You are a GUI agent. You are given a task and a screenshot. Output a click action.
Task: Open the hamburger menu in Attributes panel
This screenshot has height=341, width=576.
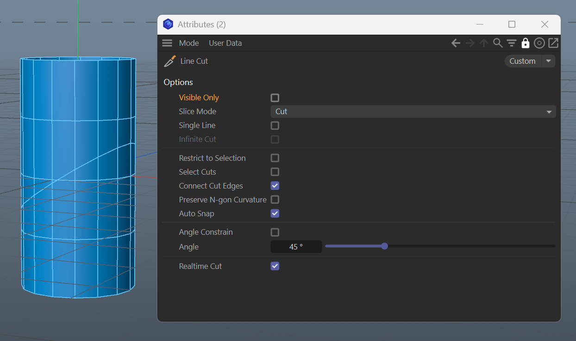click(167, 43)
